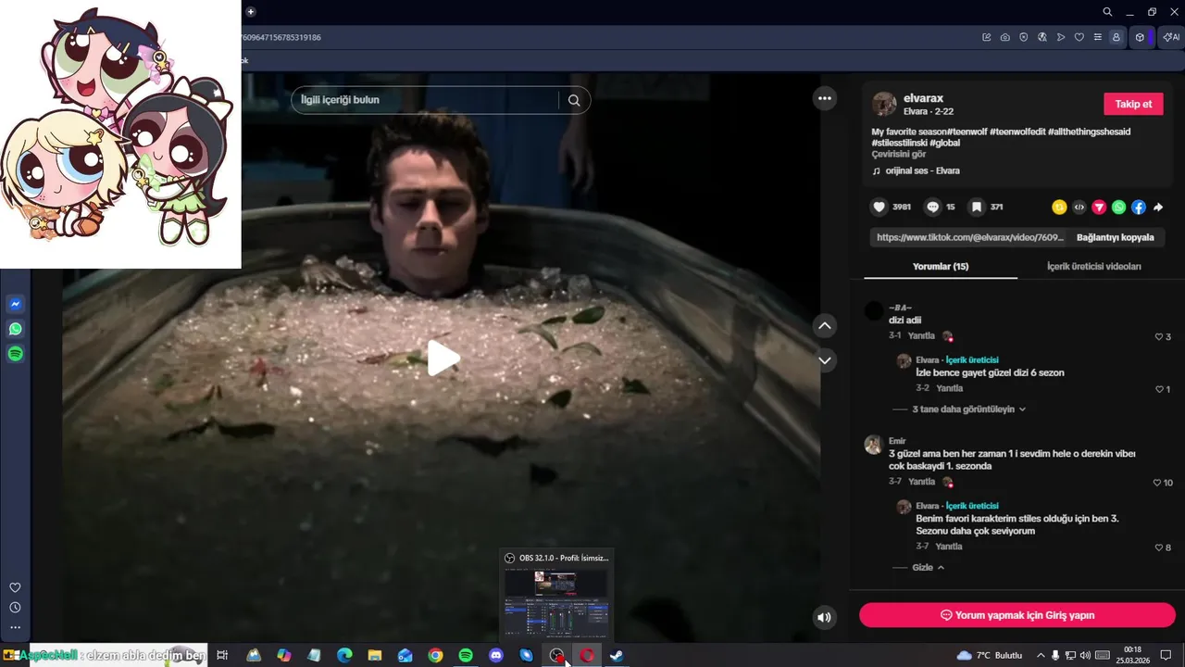Copy the link with "Bağlantıyı kopyala"
Image resolution: width=1185 pixels, height=667 pixels.
1115,237
